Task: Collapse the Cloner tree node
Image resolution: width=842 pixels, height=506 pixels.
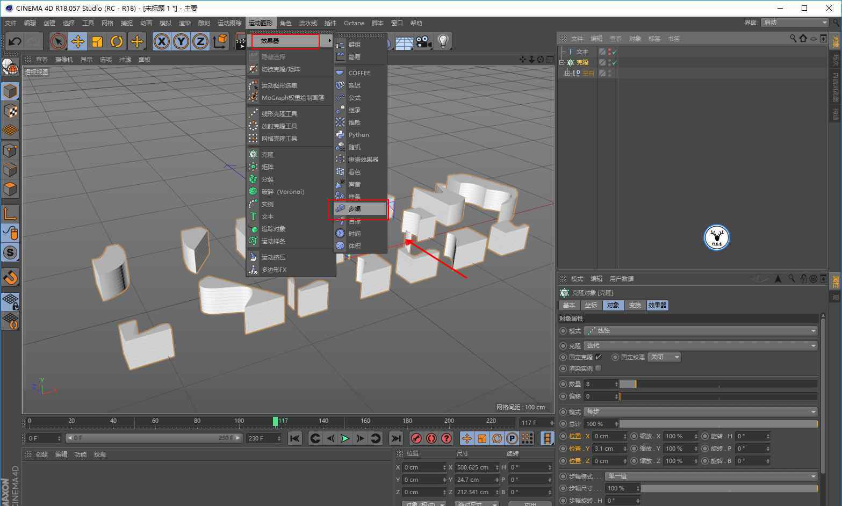Action: coord(563,62)
